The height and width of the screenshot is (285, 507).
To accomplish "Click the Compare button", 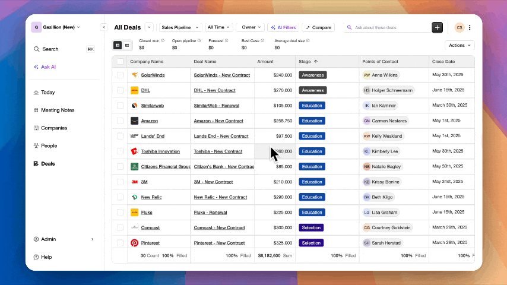I will coord(318,27).
